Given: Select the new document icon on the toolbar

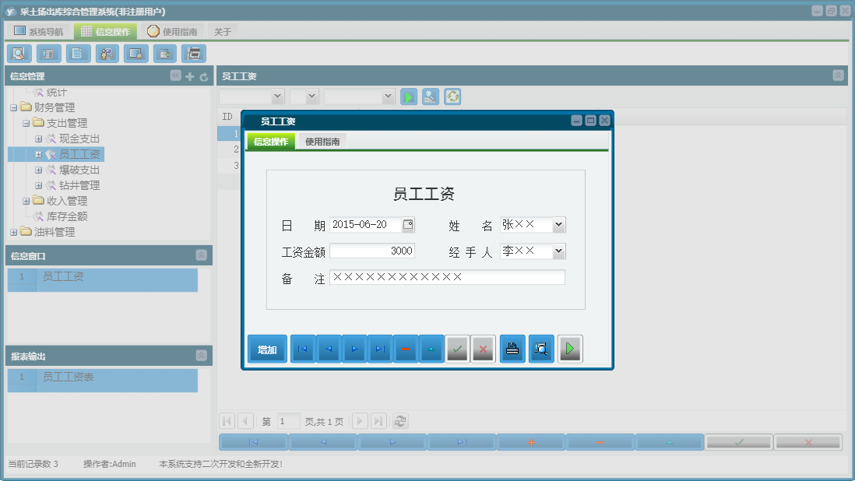Looking at the screenshot, I should coord(78,54).
